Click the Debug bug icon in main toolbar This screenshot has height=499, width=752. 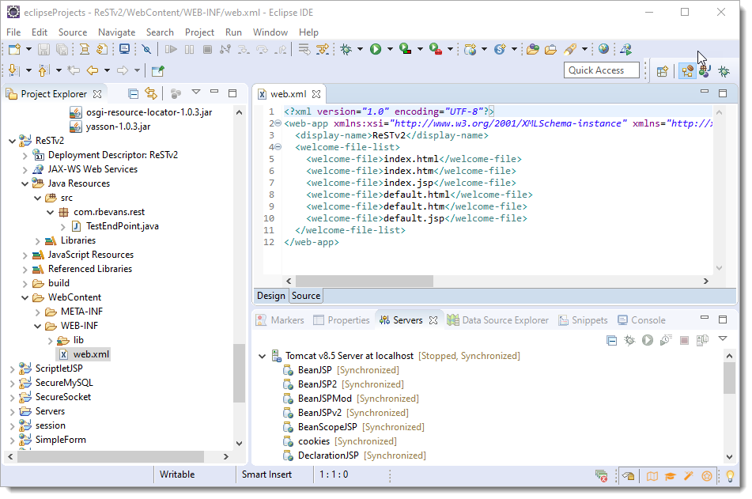click(x=346, y=49)
